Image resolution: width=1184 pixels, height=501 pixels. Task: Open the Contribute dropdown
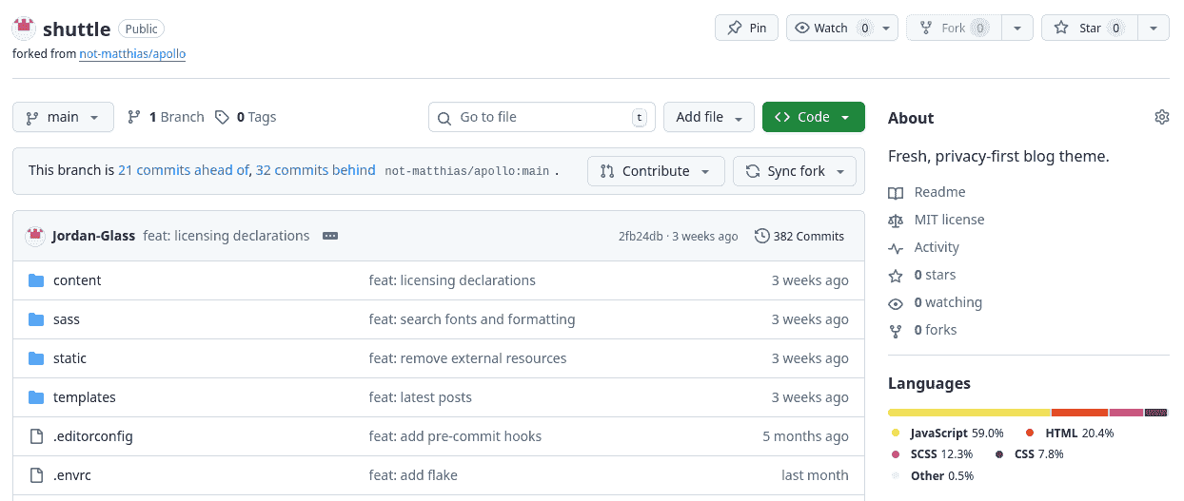[x=656, y=171]
